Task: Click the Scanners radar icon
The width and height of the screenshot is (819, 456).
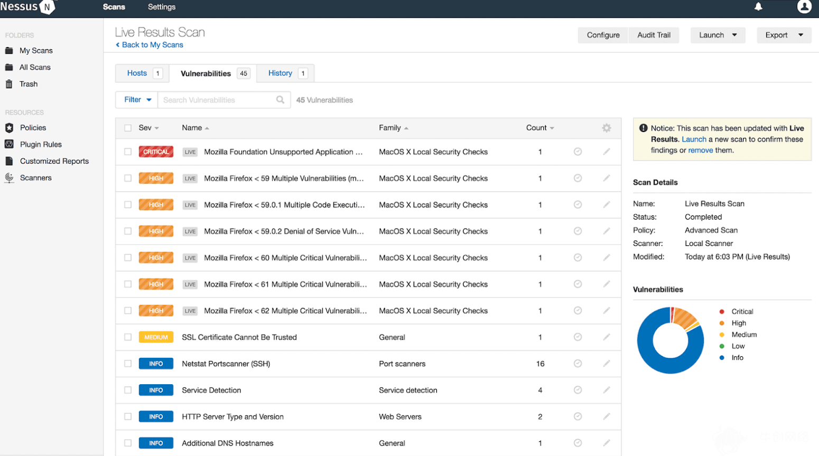Action: (9, 178)
